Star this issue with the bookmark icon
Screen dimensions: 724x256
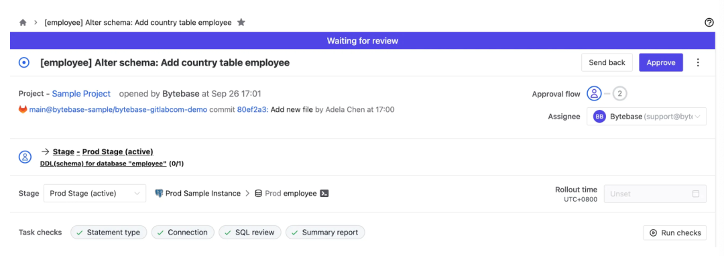[x=241, y=22]
